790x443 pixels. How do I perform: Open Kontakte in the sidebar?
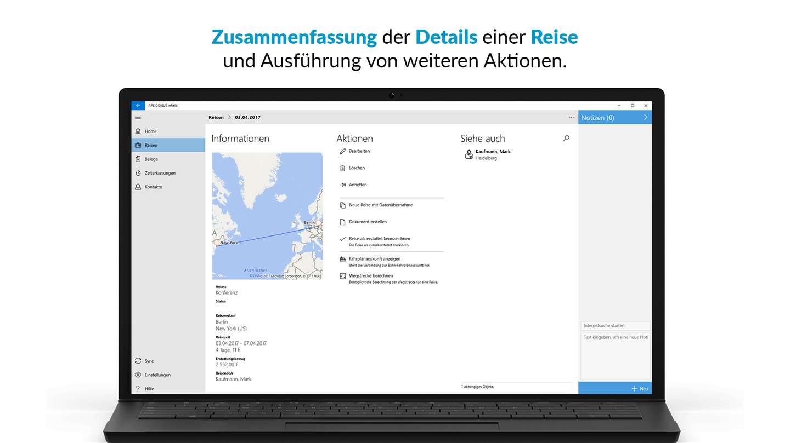point(168,187)
